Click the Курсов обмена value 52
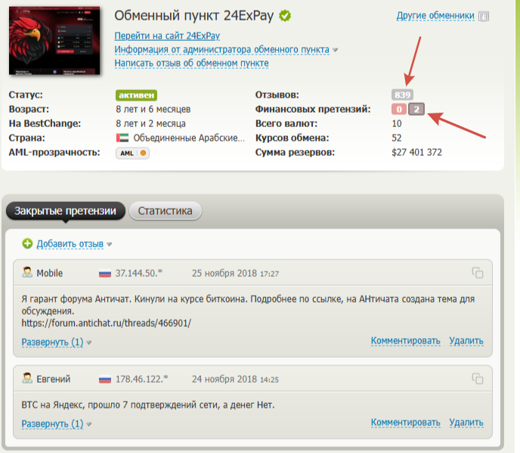520x453 pixels. (397, 138)
